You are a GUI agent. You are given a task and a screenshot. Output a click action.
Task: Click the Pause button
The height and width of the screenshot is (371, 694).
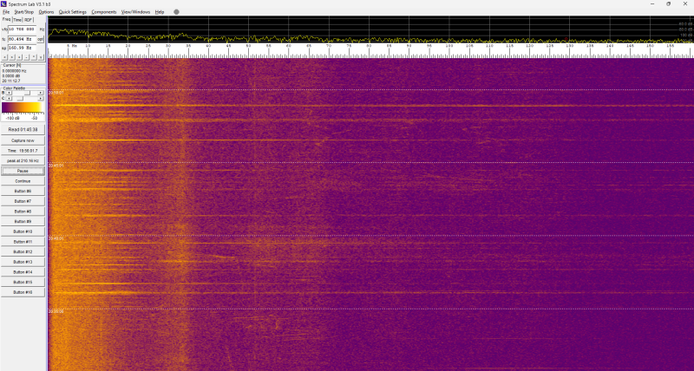(x=23, y=171)
